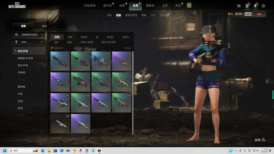The width and height of the screenshot is (274, 154).
Task: Click the funnel filter icon
Action: pos(16,42)
